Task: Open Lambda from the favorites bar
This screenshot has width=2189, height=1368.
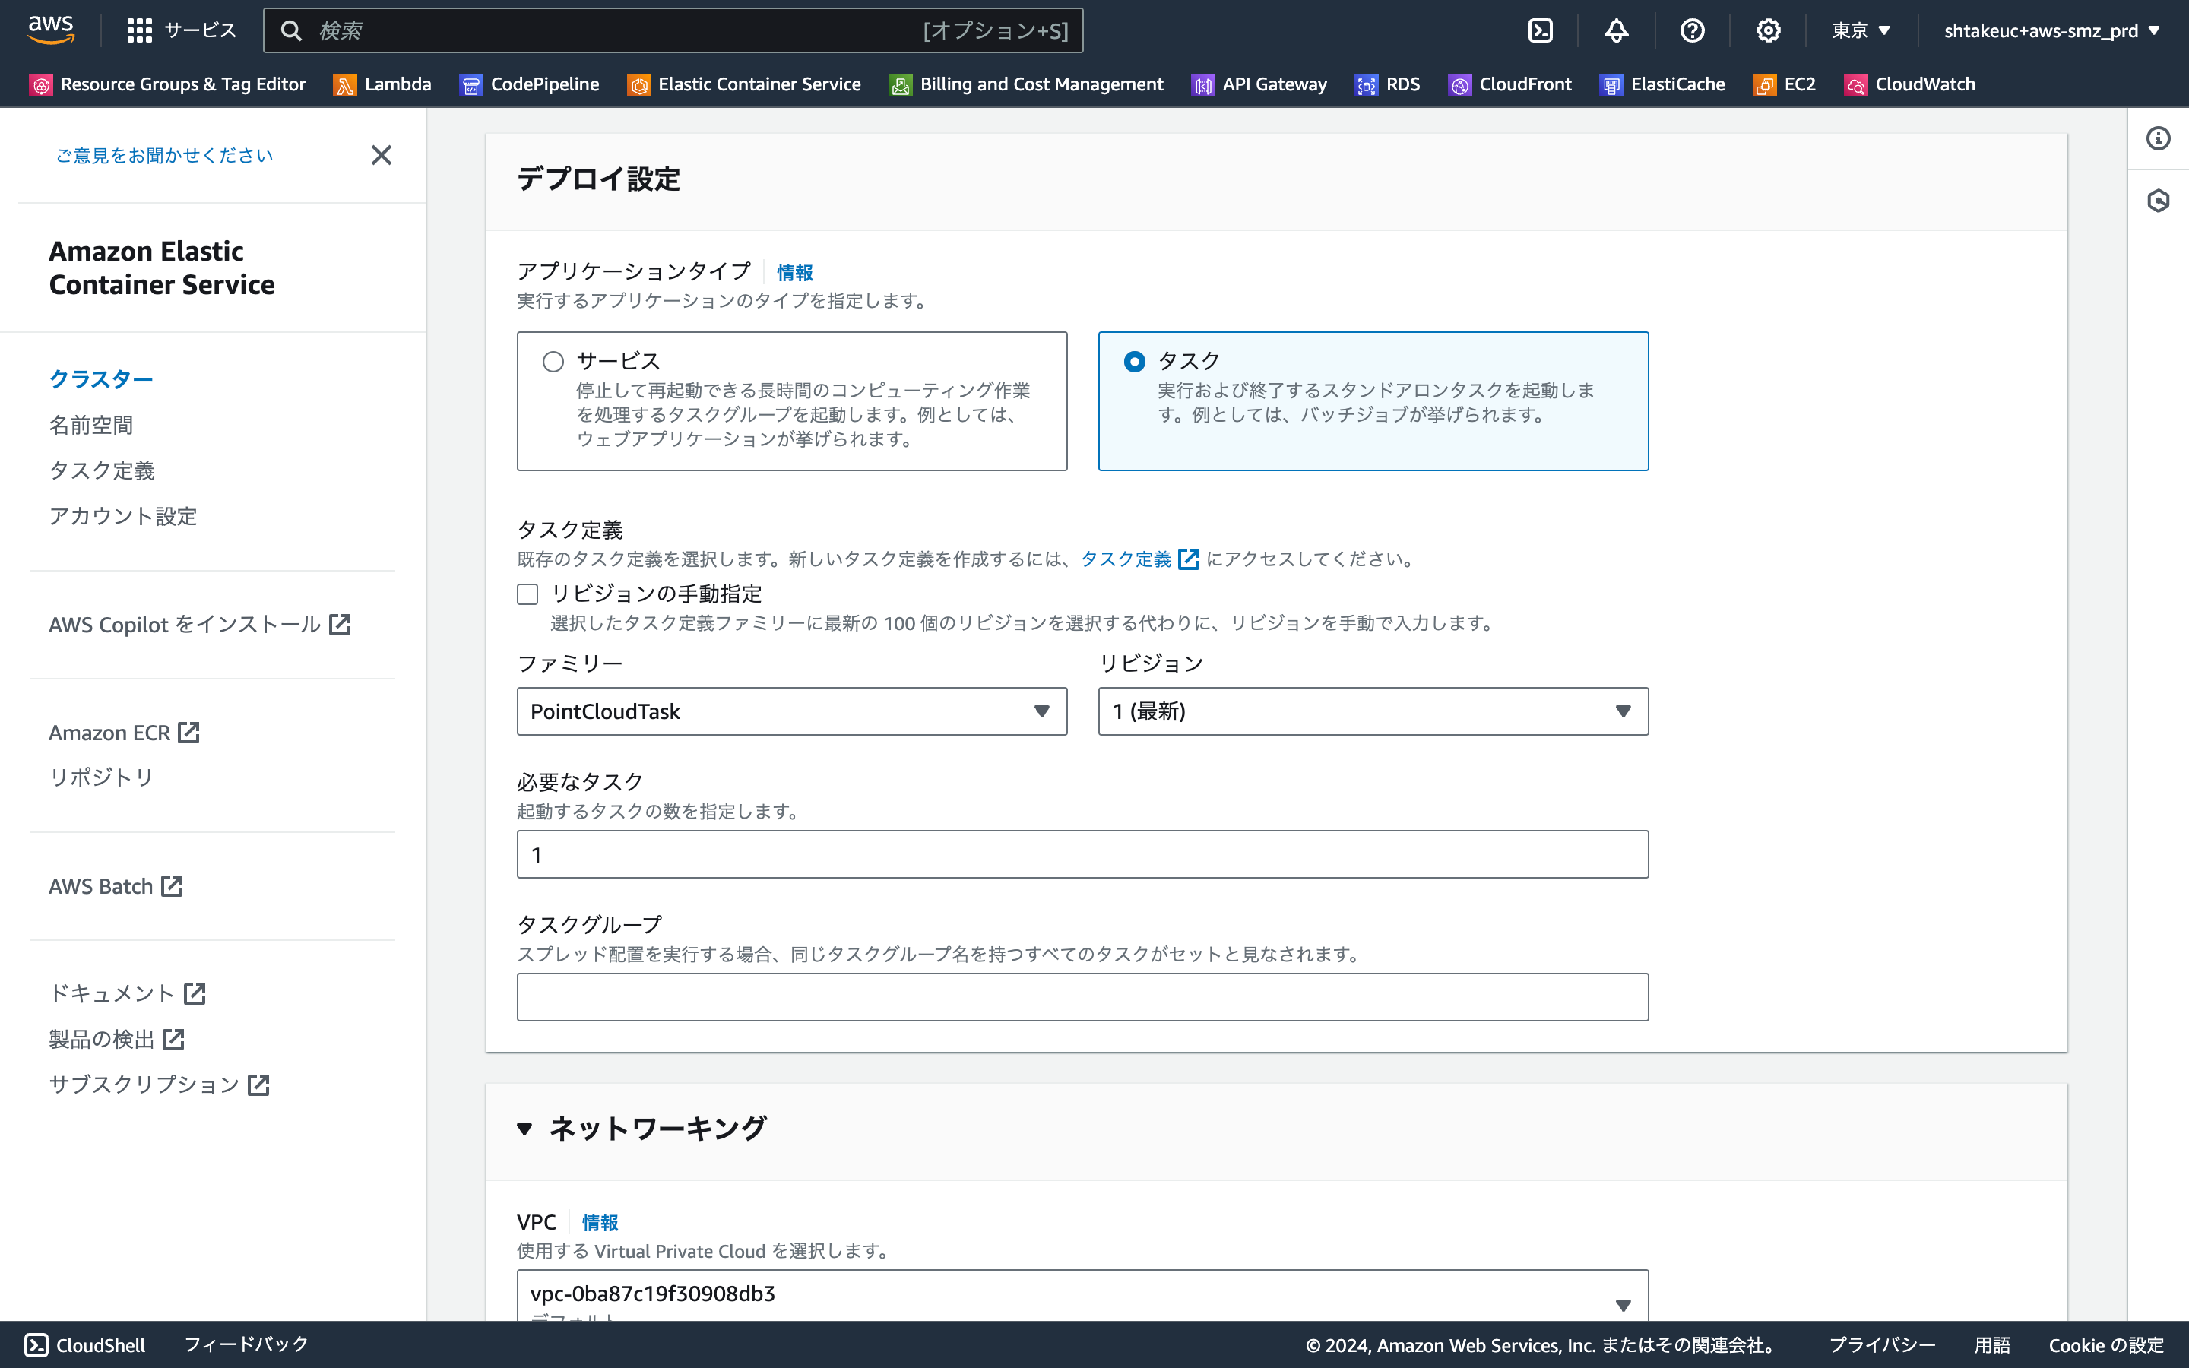Action: 382,84
